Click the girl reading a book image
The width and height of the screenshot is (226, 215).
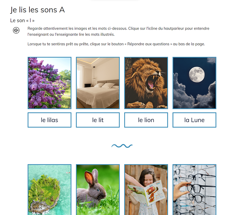pos(146,190)
